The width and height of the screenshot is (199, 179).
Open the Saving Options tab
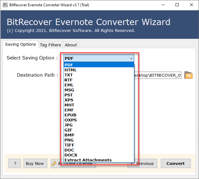click(x=20, y=44)
